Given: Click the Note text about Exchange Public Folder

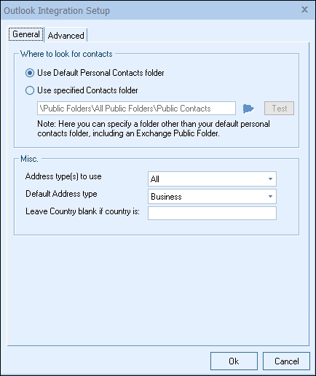Looking at the screenshot, I should click(154, 129).
